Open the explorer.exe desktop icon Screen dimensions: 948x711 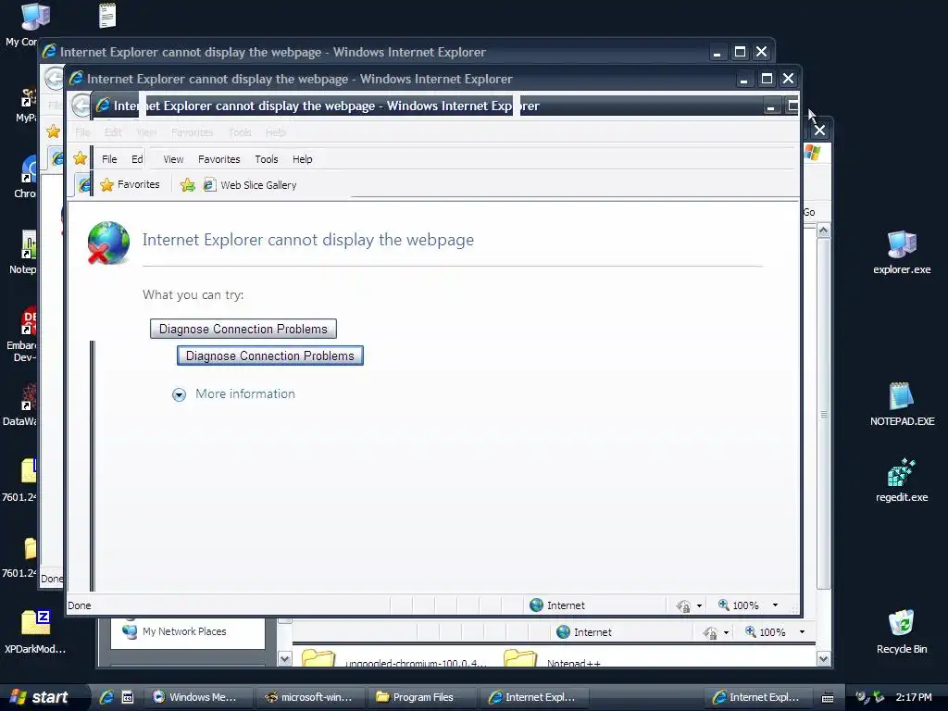point(902,253)
